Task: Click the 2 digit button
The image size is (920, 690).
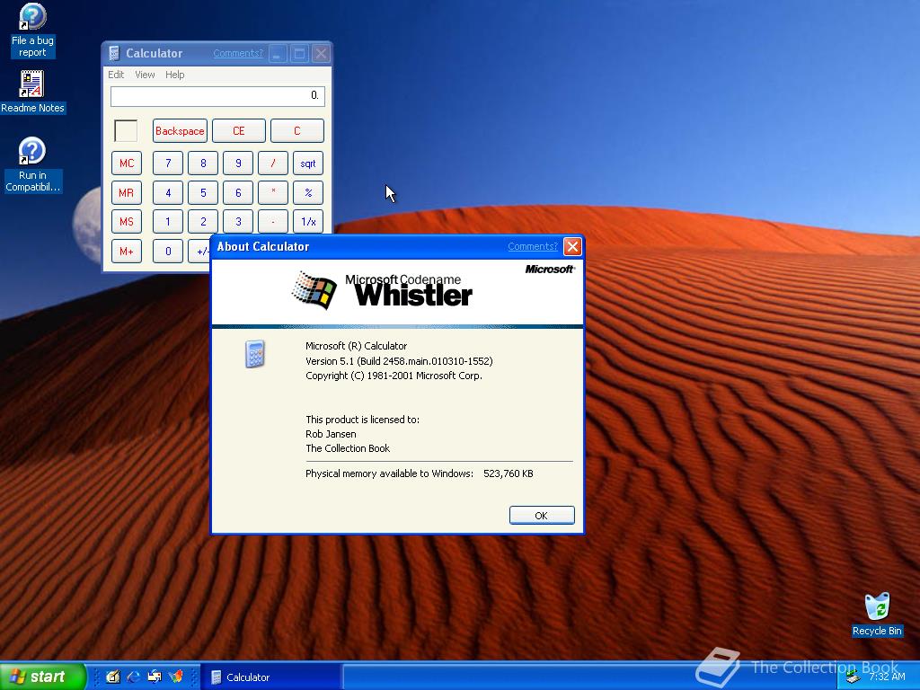Action: pyautogui.click(x=203, y=222)
